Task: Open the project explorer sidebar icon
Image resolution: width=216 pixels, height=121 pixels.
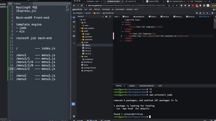Action: pyautogui.click(x=74, y=17)
